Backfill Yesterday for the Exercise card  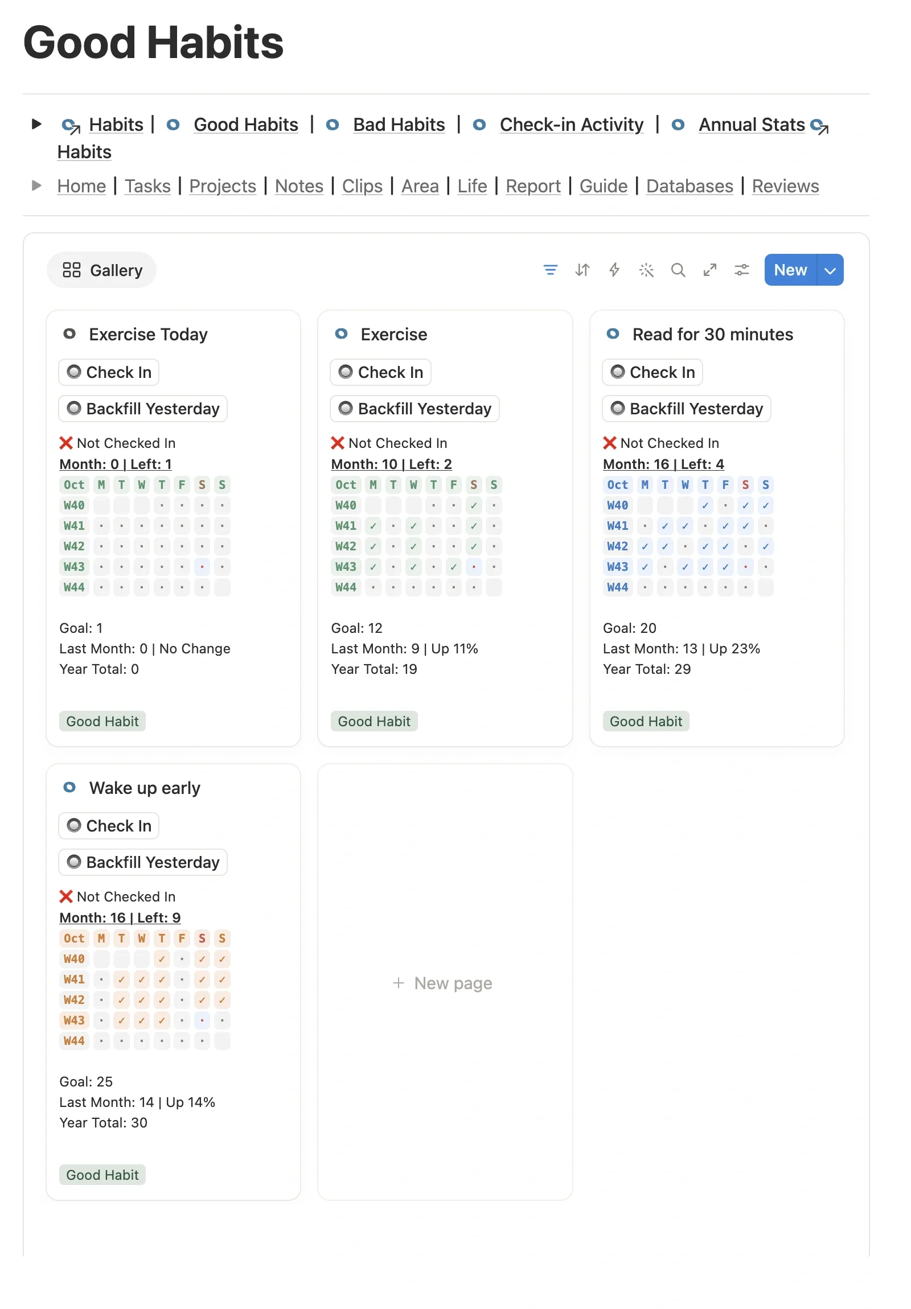415,408
